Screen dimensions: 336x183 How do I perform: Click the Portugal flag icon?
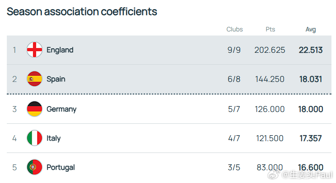pyautogui.click(x=35, y=168)
